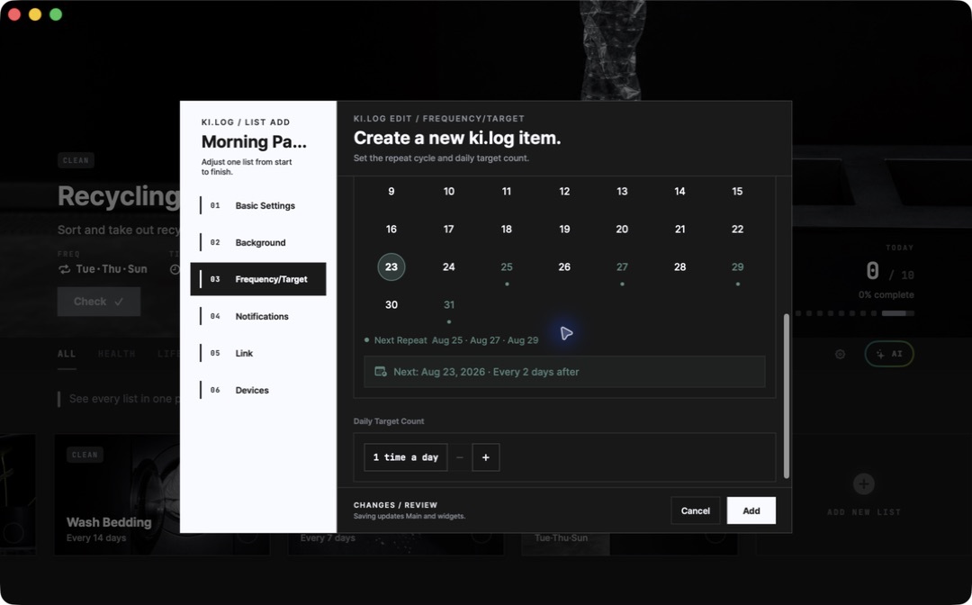The height and width of the screenshot is (605, 972).
Task: Click the 'CHANGES / REVIEW' footer text
Action: (x=395, y=505)
